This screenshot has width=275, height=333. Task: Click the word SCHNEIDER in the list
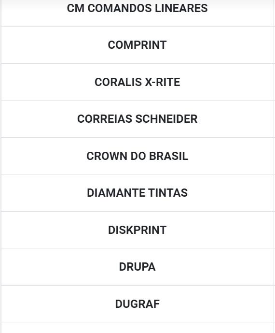tap(166, 119)
